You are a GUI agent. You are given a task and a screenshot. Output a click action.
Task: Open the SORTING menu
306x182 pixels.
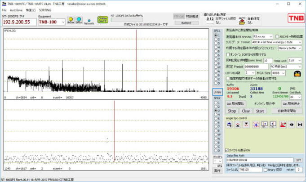[45, 10]
